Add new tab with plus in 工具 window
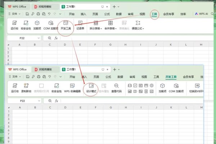The height and width of the screenshot is (144, 216). click(114, 6)
